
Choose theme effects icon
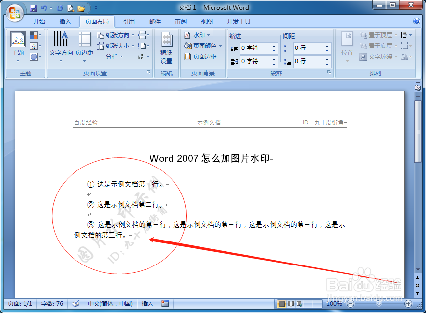35,57
